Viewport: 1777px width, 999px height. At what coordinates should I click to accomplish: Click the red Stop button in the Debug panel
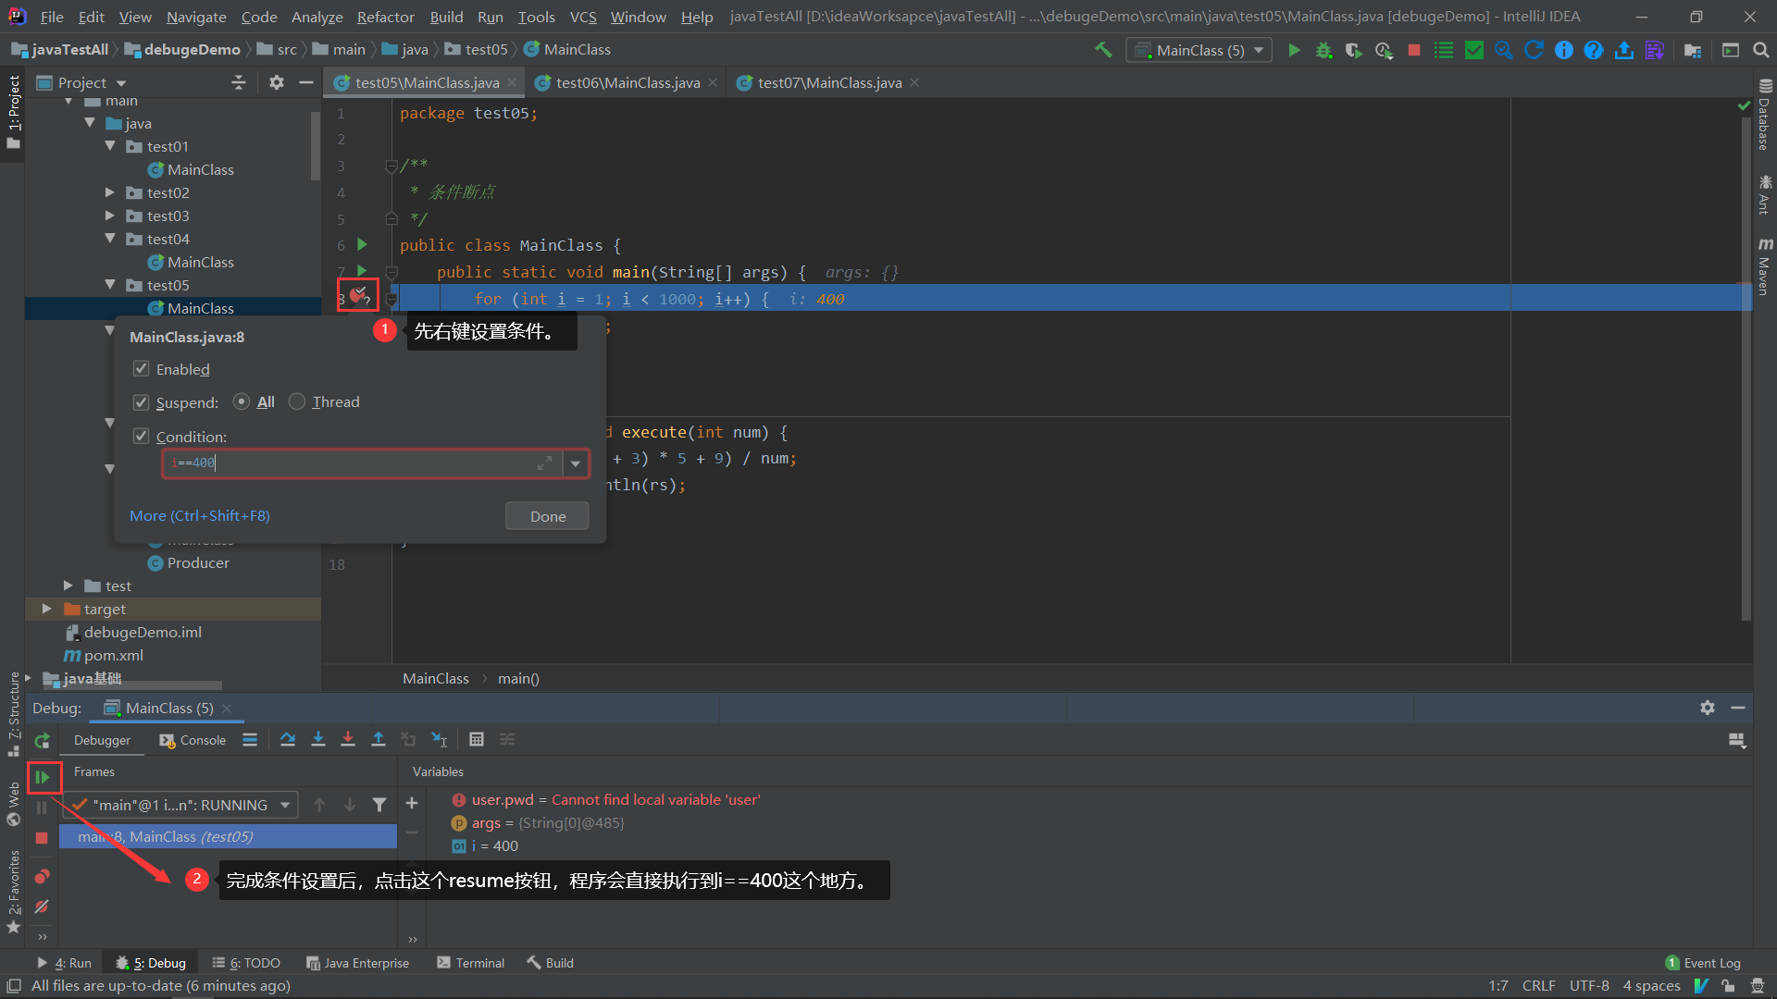click(x=42, y=838)
